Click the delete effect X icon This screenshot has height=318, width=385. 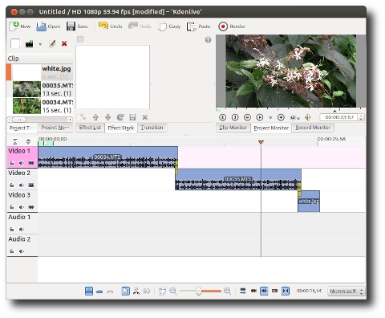[145, 117]
